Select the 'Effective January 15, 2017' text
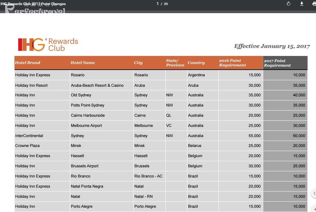The image size is (316, 212). point(272,46)
